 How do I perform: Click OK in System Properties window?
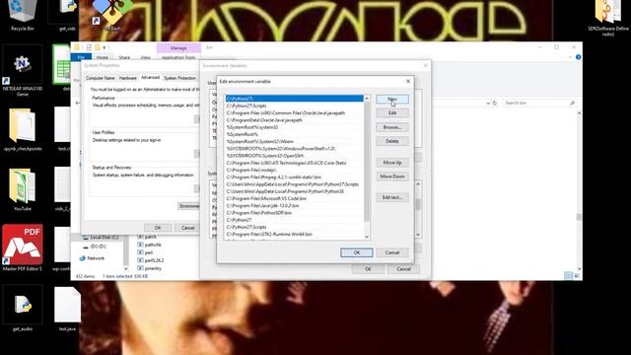click(x=158, y=228)
